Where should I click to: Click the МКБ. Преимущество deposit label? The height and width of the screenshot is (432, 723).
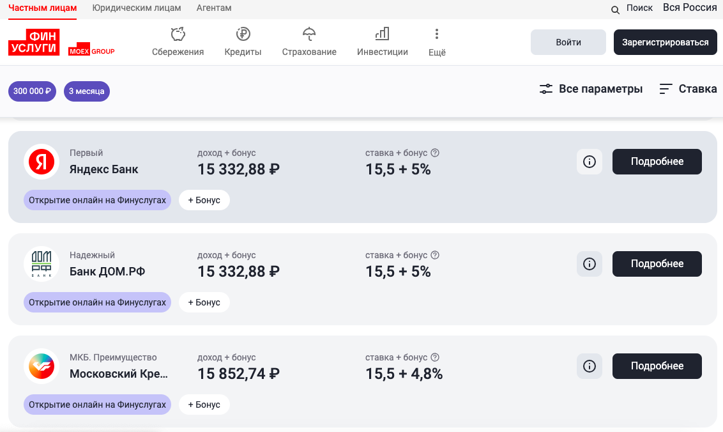tap(113, 357)
